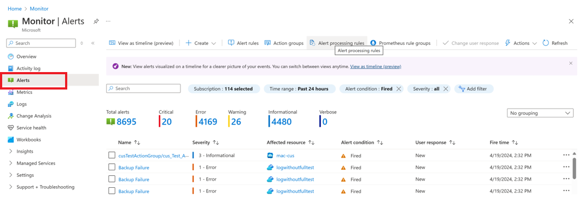
Task: Open Action groups in toolbar
Action: (x=284, y=43)
